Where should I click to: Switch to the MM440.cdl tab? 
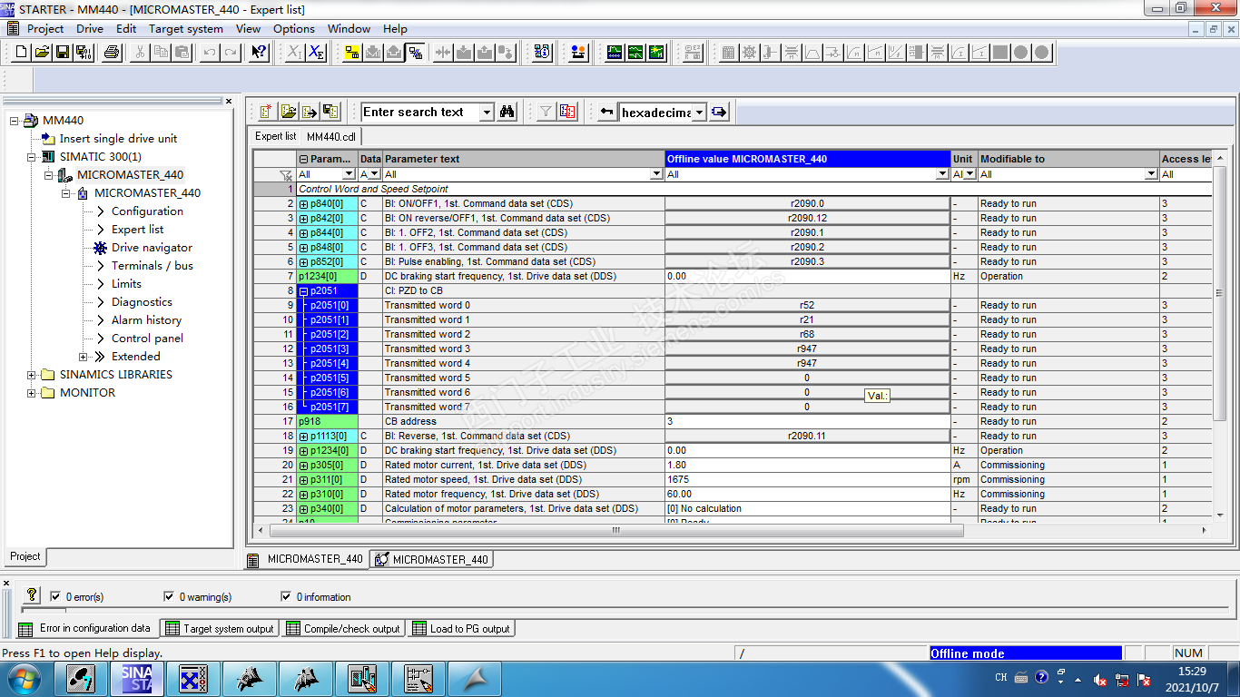[331, 136]
